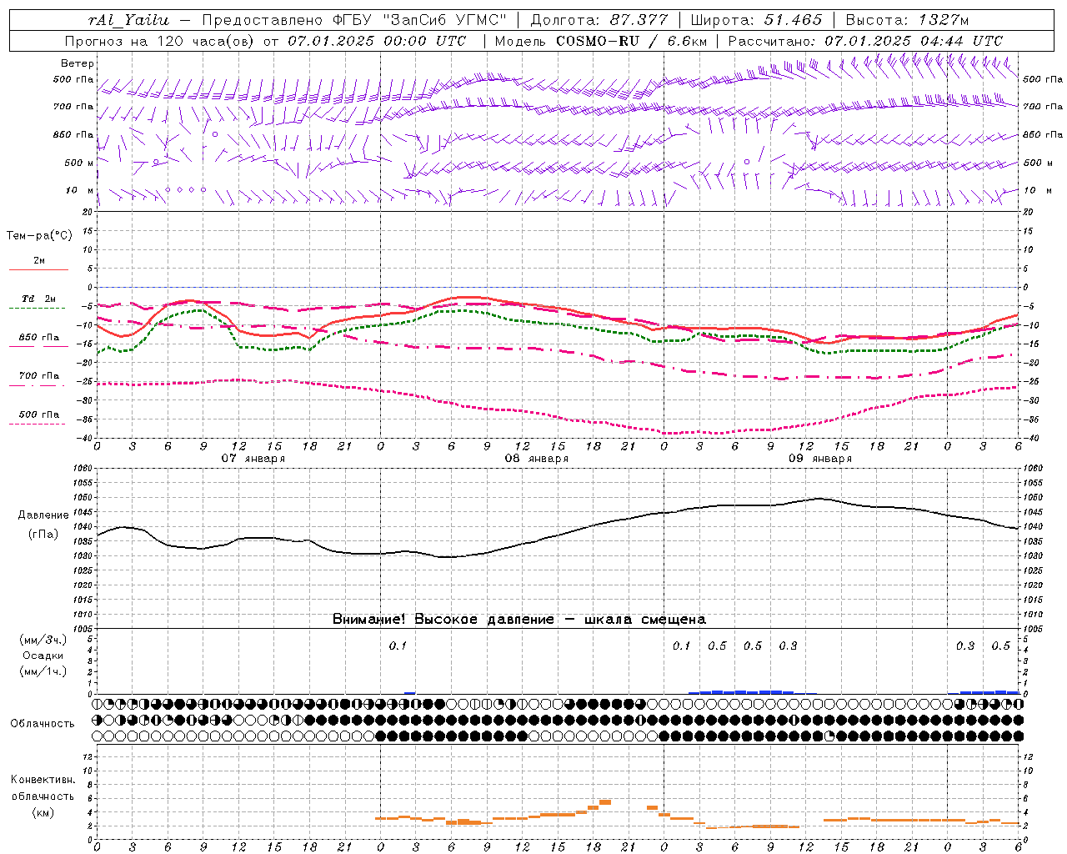Select the 500 м wind level label at left

(x=79, y=163)
